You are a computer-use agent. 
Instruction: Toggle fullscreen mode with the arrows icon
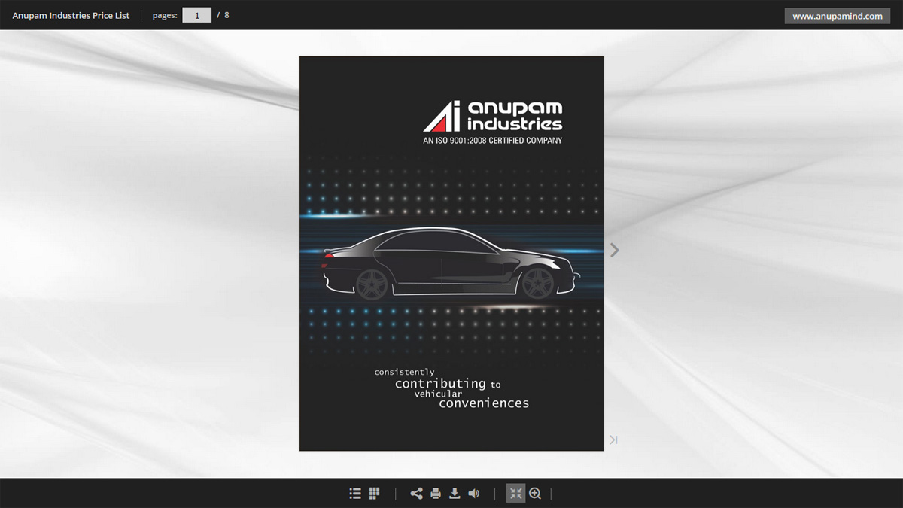pyautogui.click(x=515, y=494)
